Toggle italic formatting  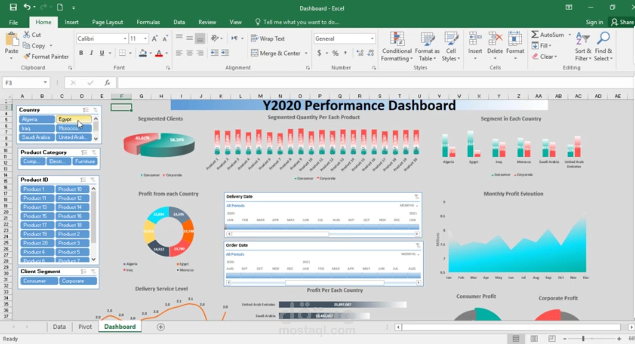[91, 53]
